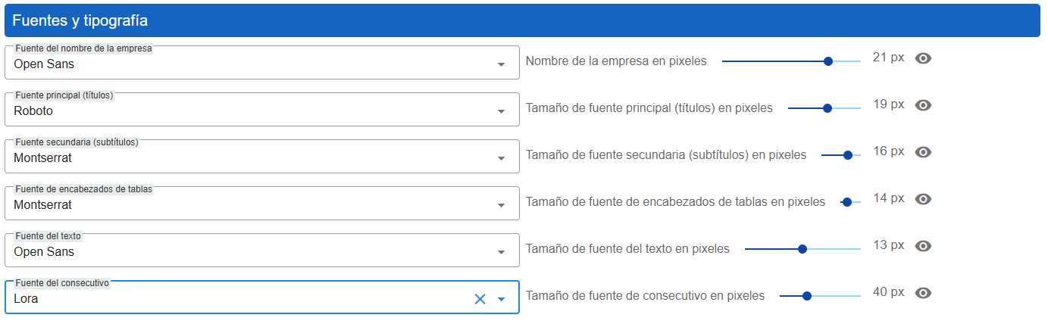The height and width of the screenshot is (324, 1048).
Task: Click the subtitles font size slider thumb
Action: click(848, 155)
